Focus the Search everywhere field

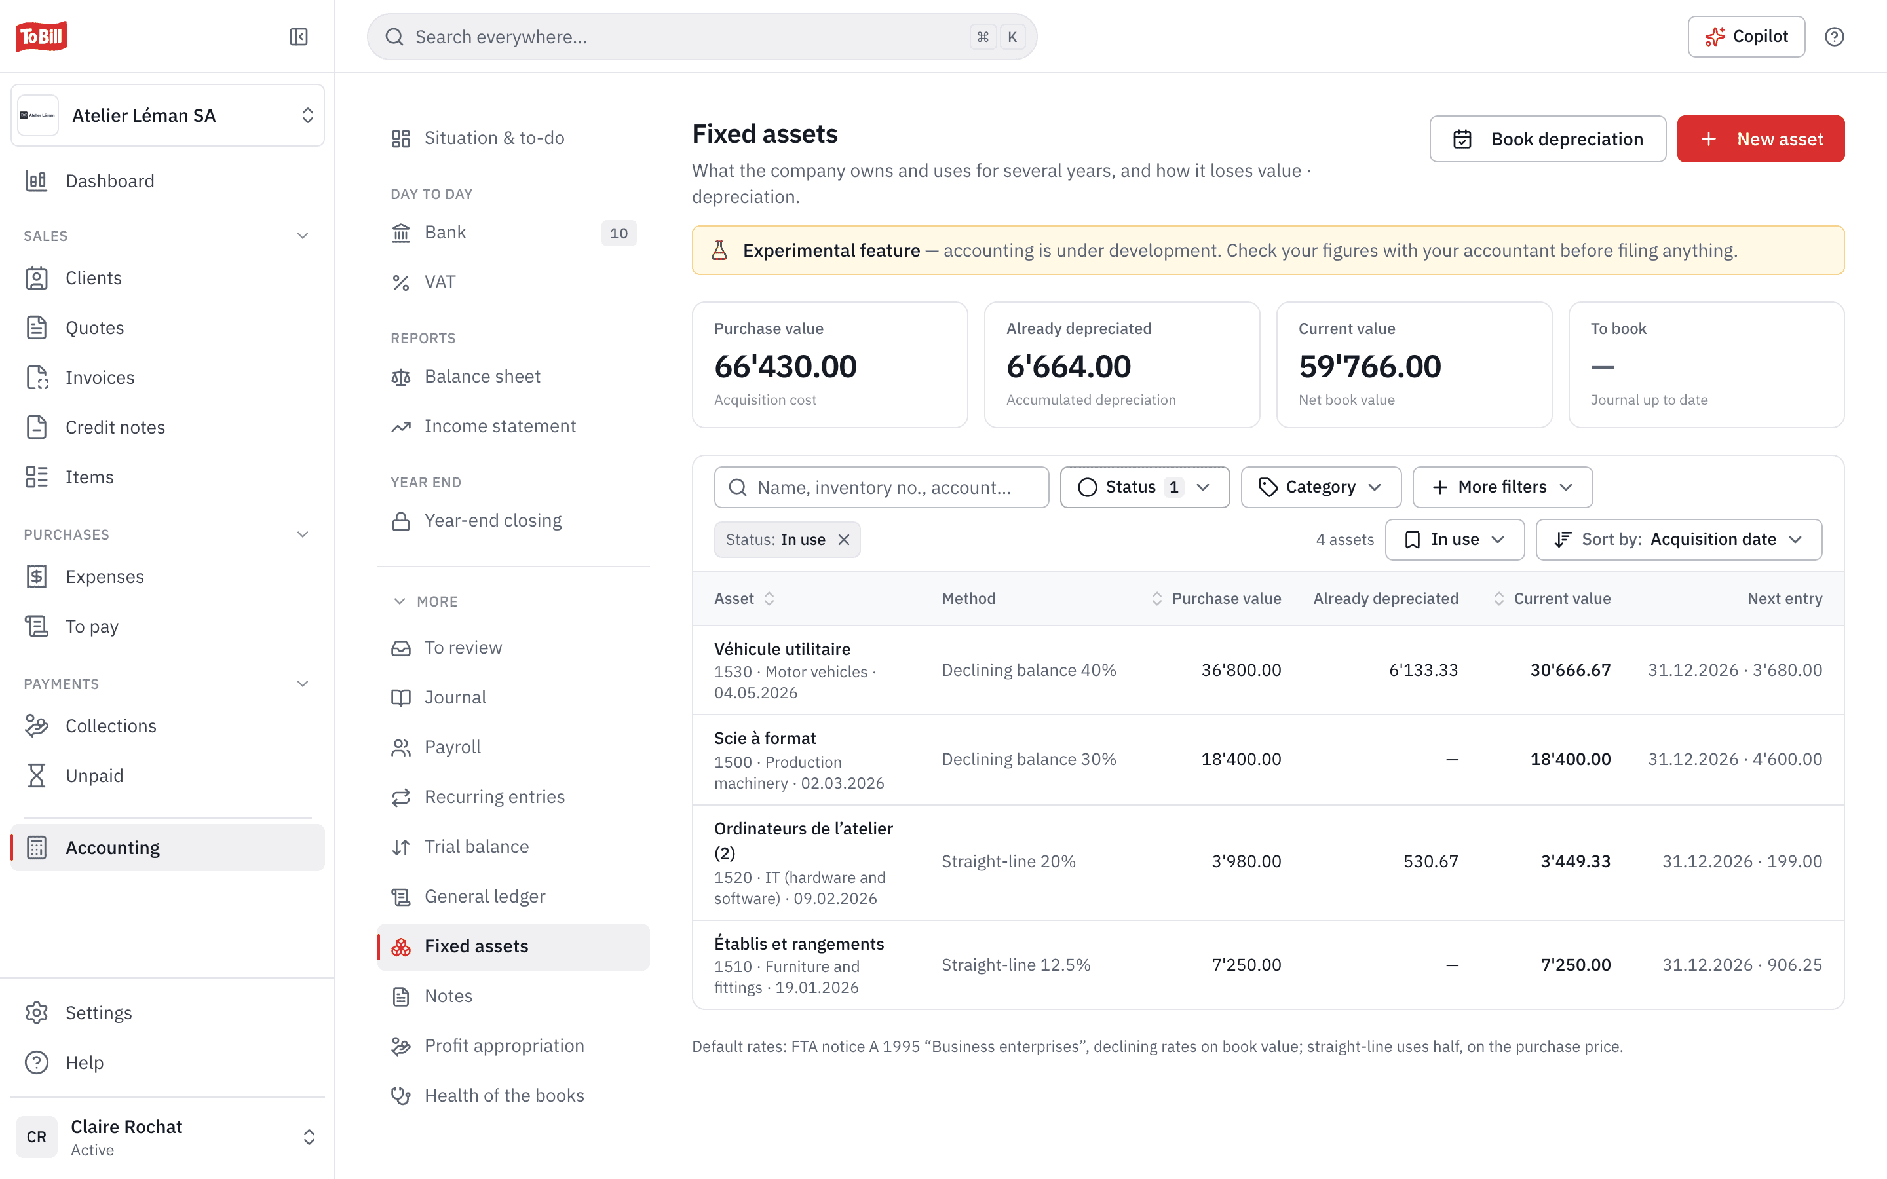(x=702, y=37)
